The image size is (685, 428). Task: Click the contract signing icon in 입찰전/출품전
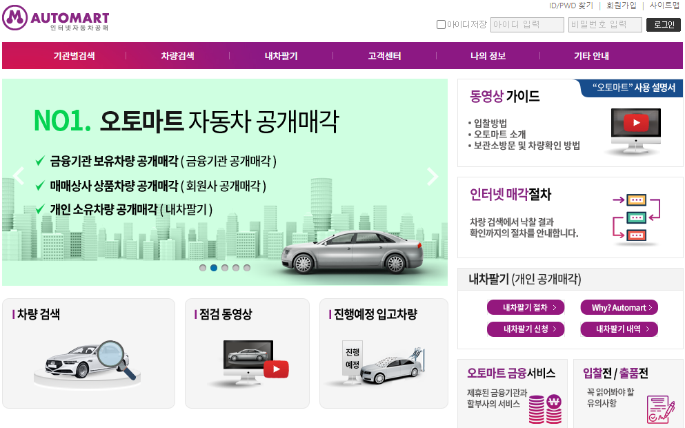coord(660,409)
